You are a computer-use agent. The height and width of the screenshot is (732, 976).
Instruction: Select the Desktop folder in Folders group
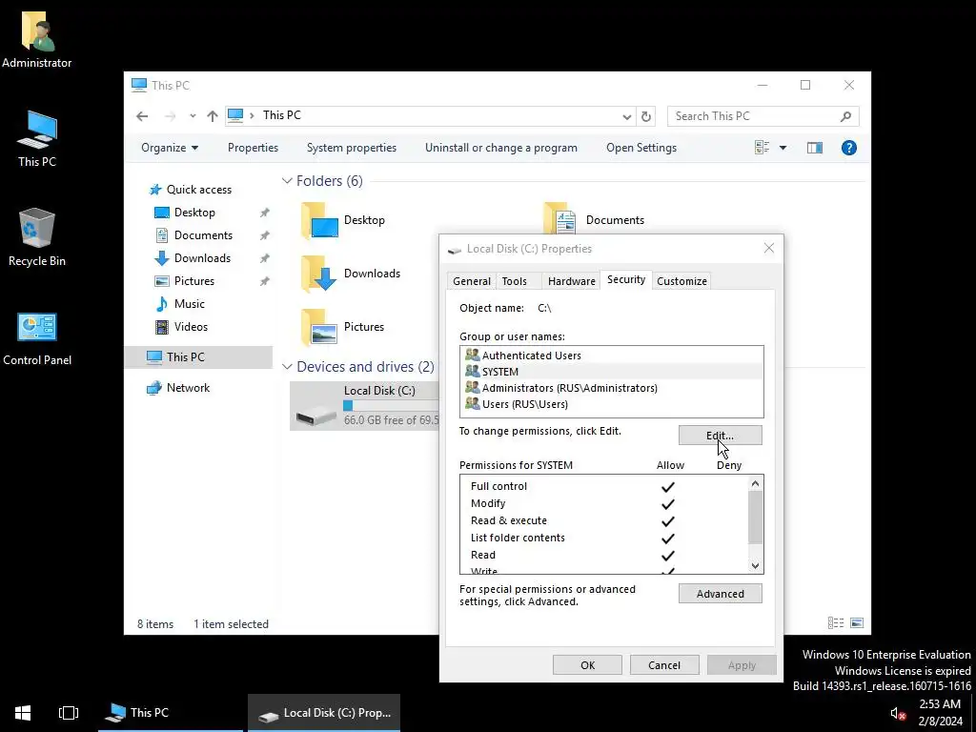[343, 220]
